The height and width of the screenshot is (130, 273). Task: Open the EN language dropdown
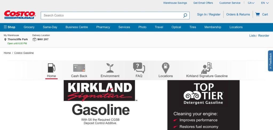[265, 3]
